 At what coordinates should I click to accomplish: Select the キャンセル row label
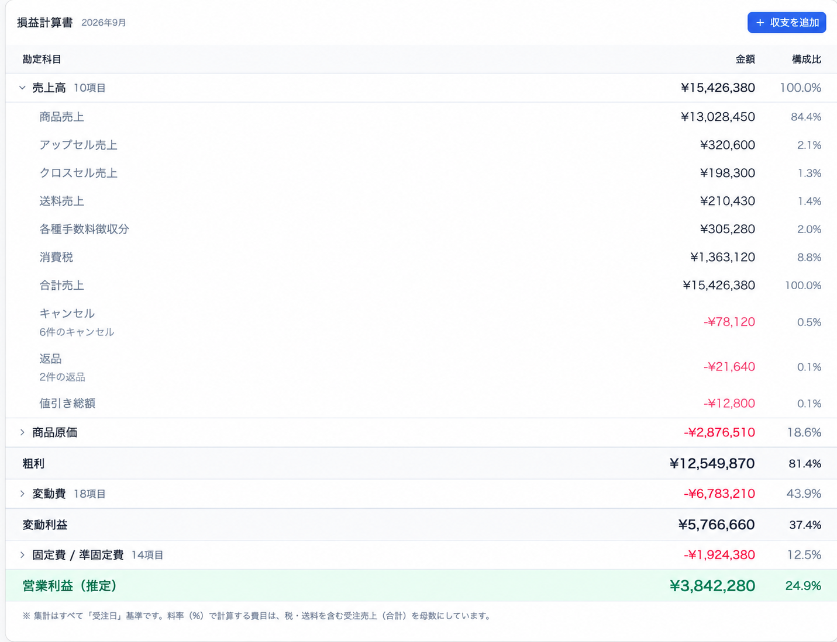click(x=67, y=313)
